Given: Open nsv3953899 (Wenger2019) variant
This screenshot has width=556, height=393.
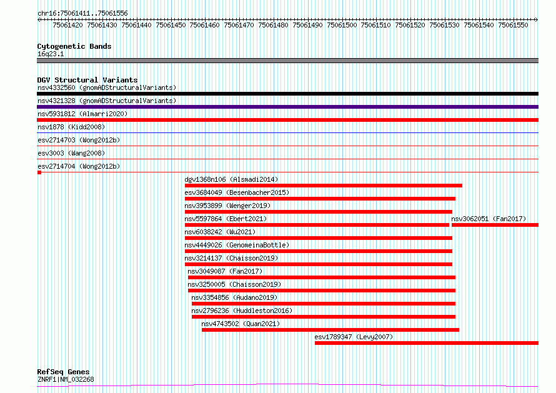Looking at the screenshot, I should pos(227,206).
